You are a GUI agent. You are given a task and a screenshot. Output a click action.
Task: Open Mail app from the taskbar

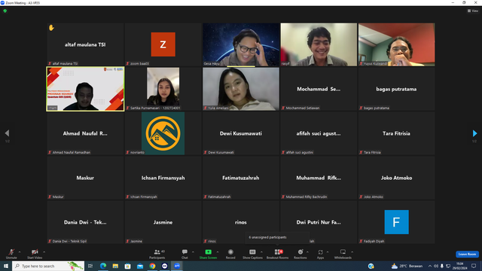coord(140,266)
